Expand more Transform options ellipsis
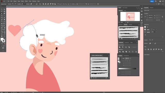 click(x=163, y=22)
